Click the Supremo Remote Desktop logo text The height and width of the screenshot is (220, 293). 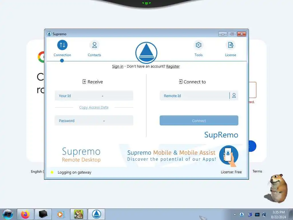point(81,155)
